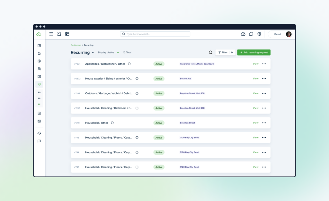Open the people/contacts sidebar icon
This screenshot has width=329, height=201.
(x=39, y=69)
